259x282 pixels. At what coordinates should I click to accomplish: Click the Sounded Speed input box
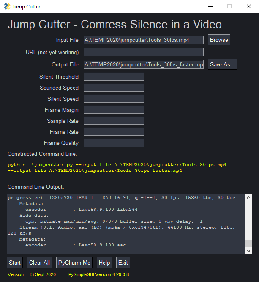coord(114,88)
